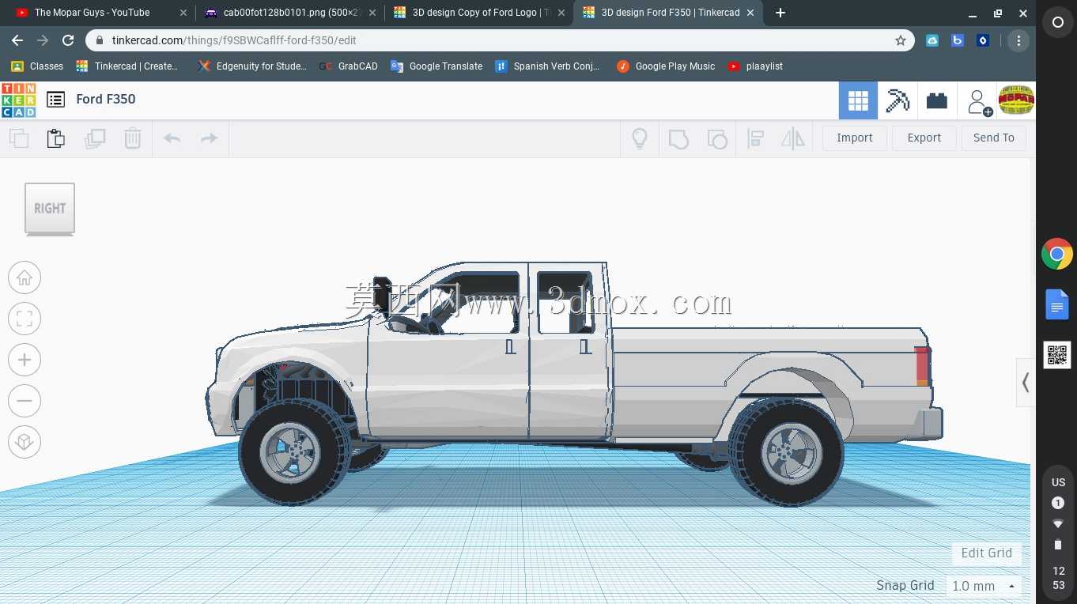The height and width of the screenshot is (604, 1077).
Task: Open the Chrome three-dot menu
Action: [x=1018, y=40]
